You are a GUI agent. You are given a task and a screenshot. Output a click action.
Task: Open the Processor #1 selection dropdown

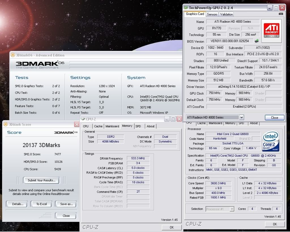pyautogui.click(x=232, y=209)
